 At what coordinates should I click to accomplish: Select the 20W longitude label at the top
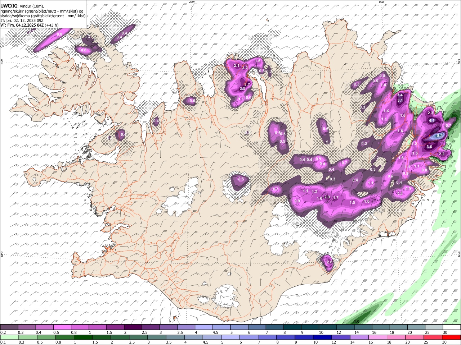(192, 2)
